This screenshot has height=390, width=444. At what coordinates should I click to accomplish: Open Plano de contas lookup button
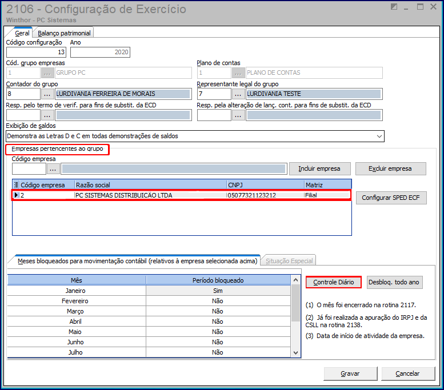238,73
